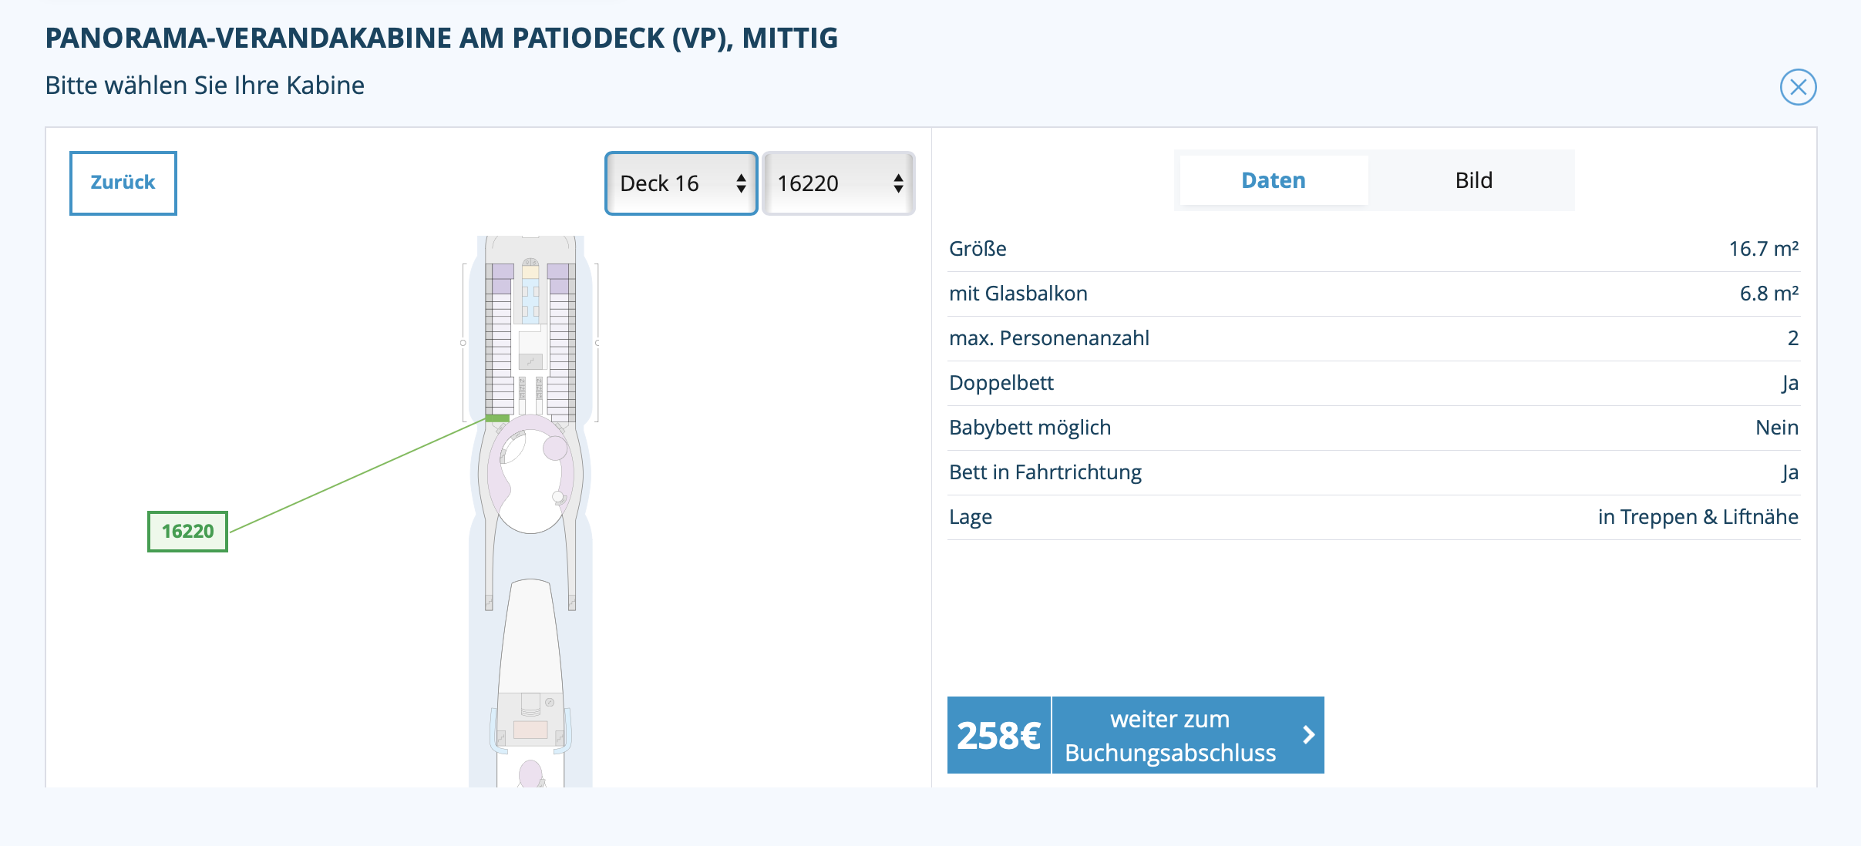Click the green 16220 cabin label
Viewport: 1861px width, 846px height.
tap(187, 532)
